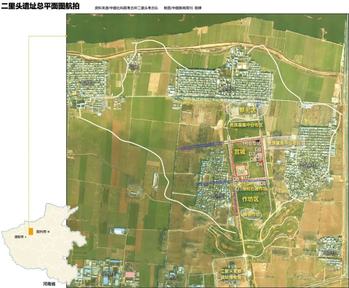Click the 1号巨型坑 label
Viewport: 349px width, 288px height.
(x=251, y=143)
